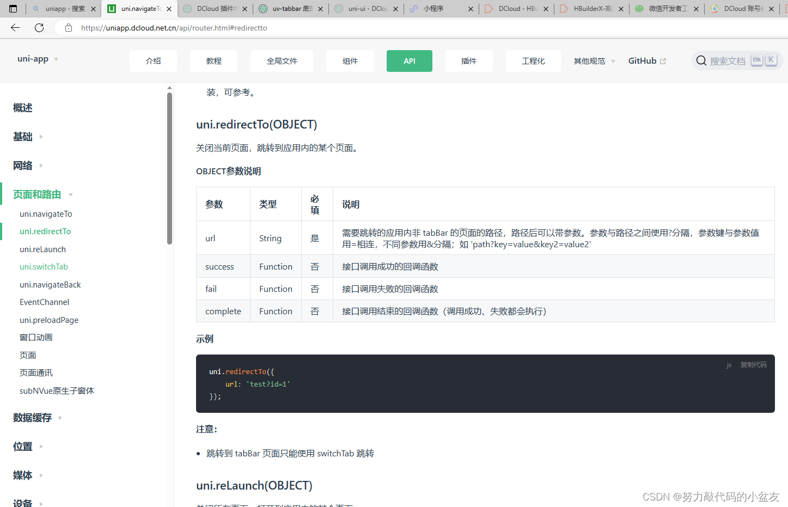
Task: Go to uni.reLaunch in sidebar
Action: [42, 249]
